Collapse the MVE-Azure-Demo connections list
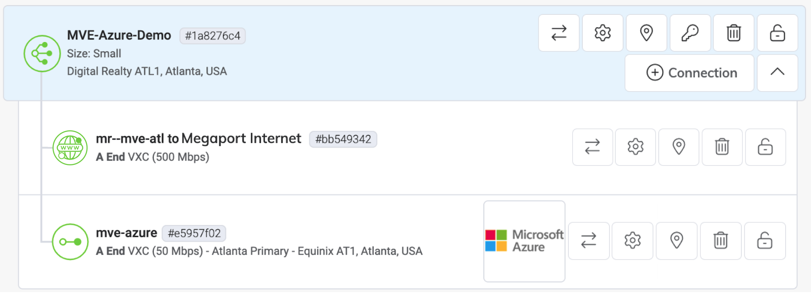 [x=777, y=73]
